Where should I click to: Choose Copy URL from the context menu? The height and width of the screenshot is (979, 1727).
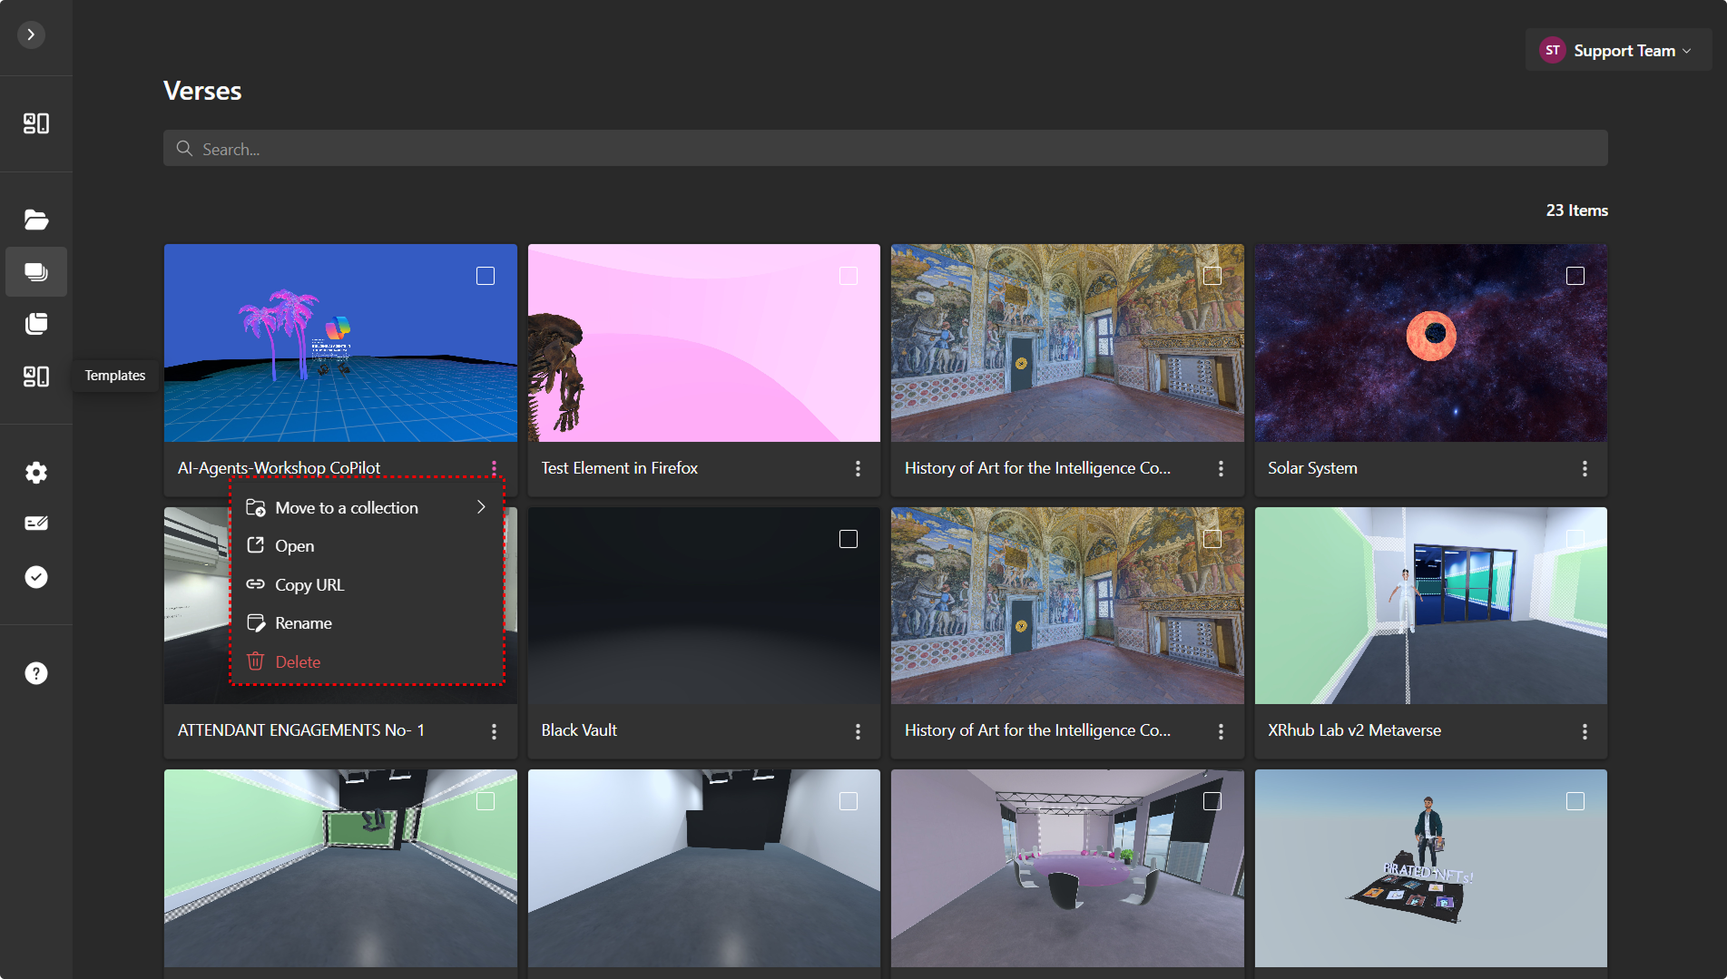point(309,584)
